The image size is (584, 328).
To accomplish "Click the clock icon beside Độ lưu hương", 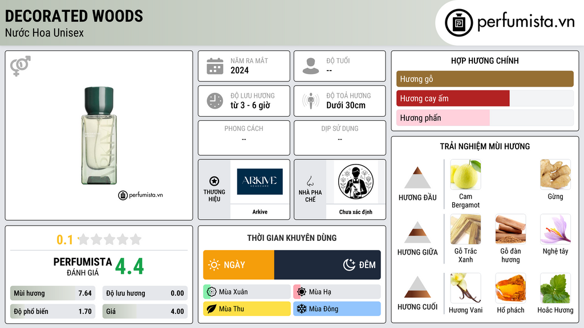I will 215,101.
